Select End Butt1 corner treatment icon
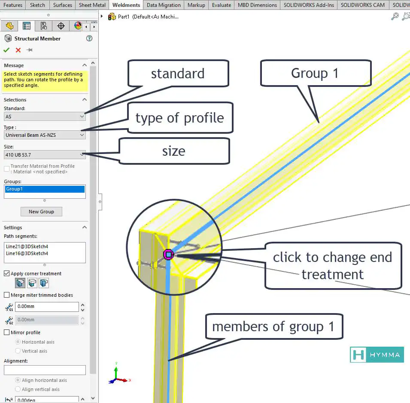 32,283
